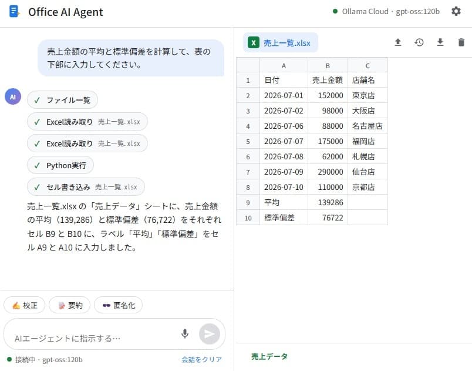Expand the ファイル一覧 tool step
472x371 pixels.
62,100
